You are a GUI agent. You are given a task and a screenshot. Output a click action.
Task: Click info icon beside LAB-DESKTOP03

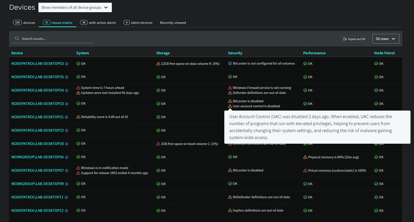tap(66, 64)
